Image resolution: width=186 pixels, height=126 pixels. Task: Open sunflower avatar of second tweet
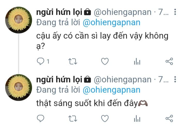pyautogui.click(x=19, y=87)
